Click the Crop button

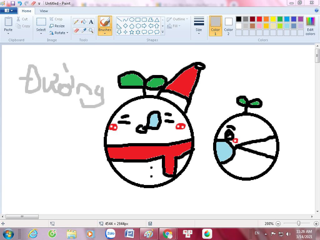pos(56,19)
